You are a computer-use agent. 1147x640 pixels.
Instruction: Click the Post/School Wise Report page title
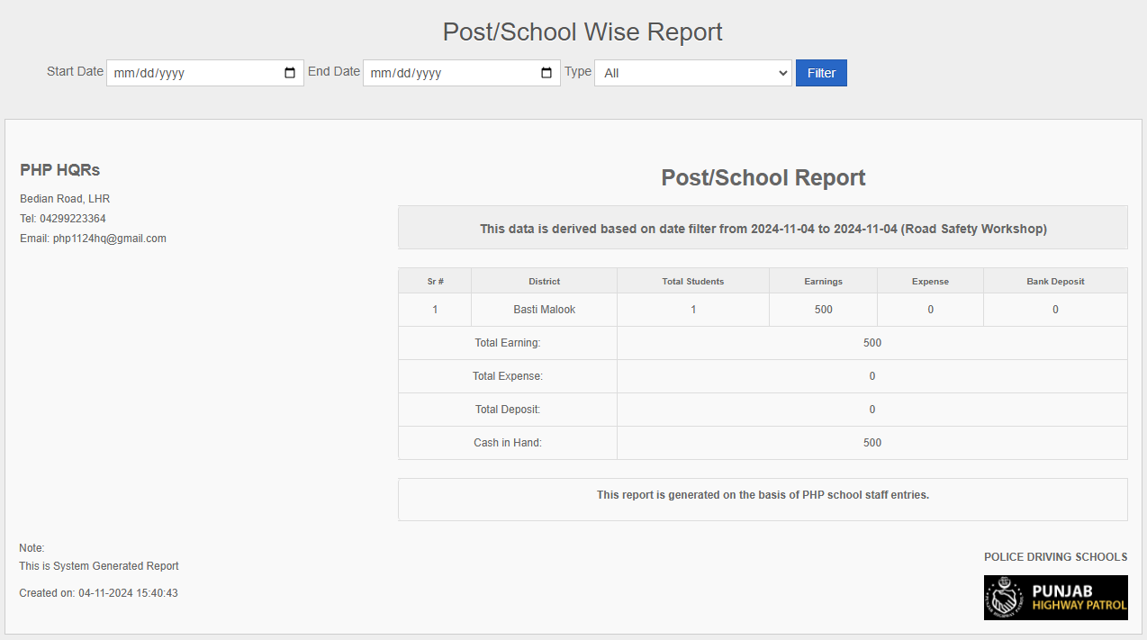(x=583, y=32)
